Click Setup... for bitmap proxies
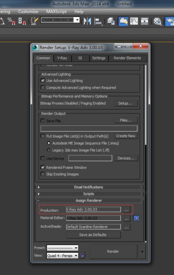This screenshot has width=174, height=275. pos(125,103)
